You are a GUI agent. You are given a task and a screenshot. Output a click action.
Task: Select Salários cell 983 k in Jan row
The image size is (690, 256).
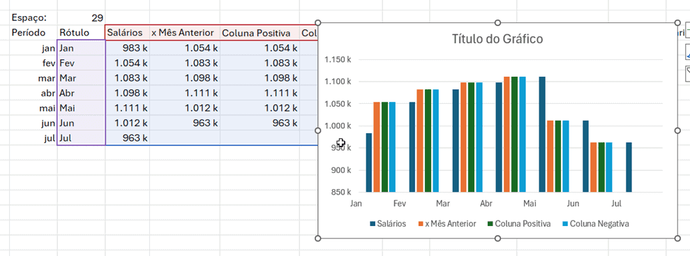(128, 48)
